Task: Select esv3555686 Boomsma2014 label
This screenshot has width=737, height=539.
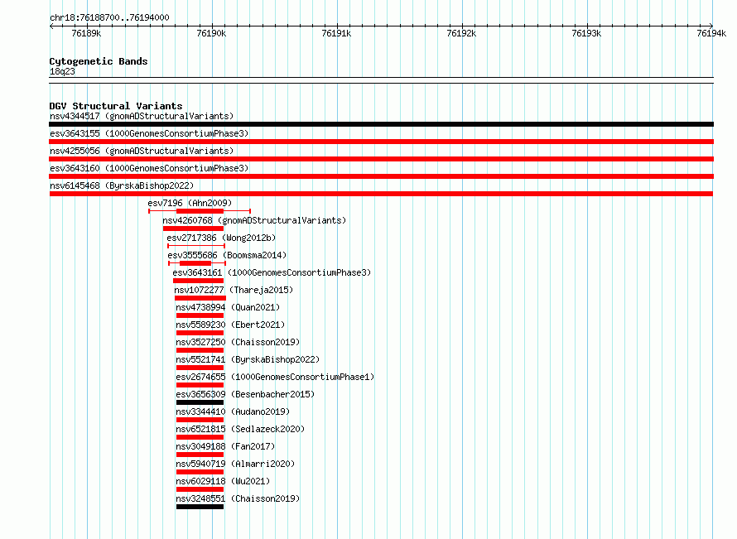Action: (227, 255)
